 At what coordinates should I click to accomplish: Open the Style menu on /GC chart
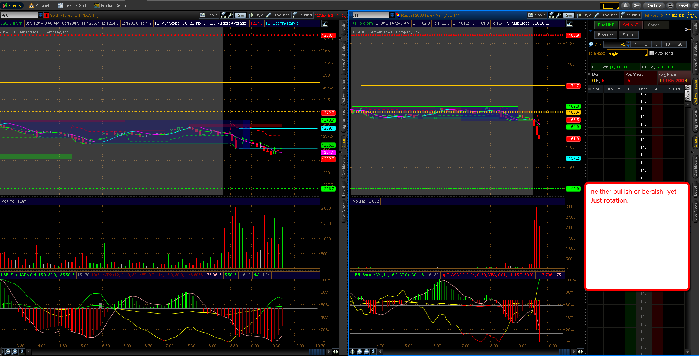(256, 15)
